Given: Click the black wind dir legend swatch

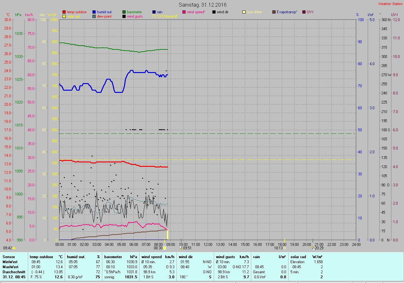Looking at the screenshot, I should (214, 12).
